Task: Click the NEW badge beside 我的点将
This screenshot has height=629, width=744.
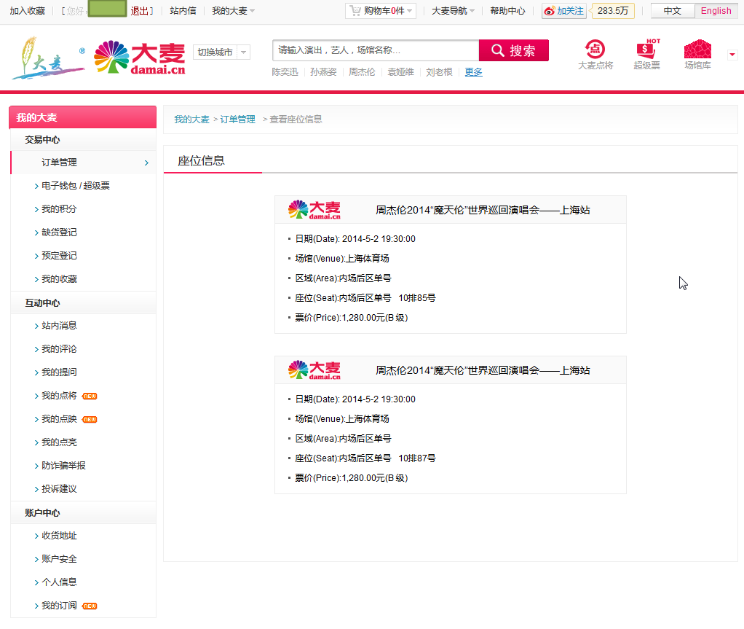Action: (90, 396)
